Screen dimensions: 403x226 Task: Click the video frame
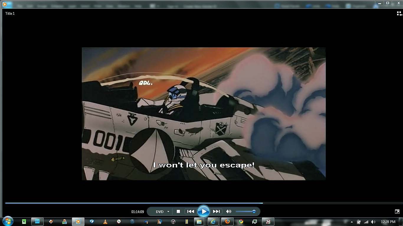[x=204, y=114]
